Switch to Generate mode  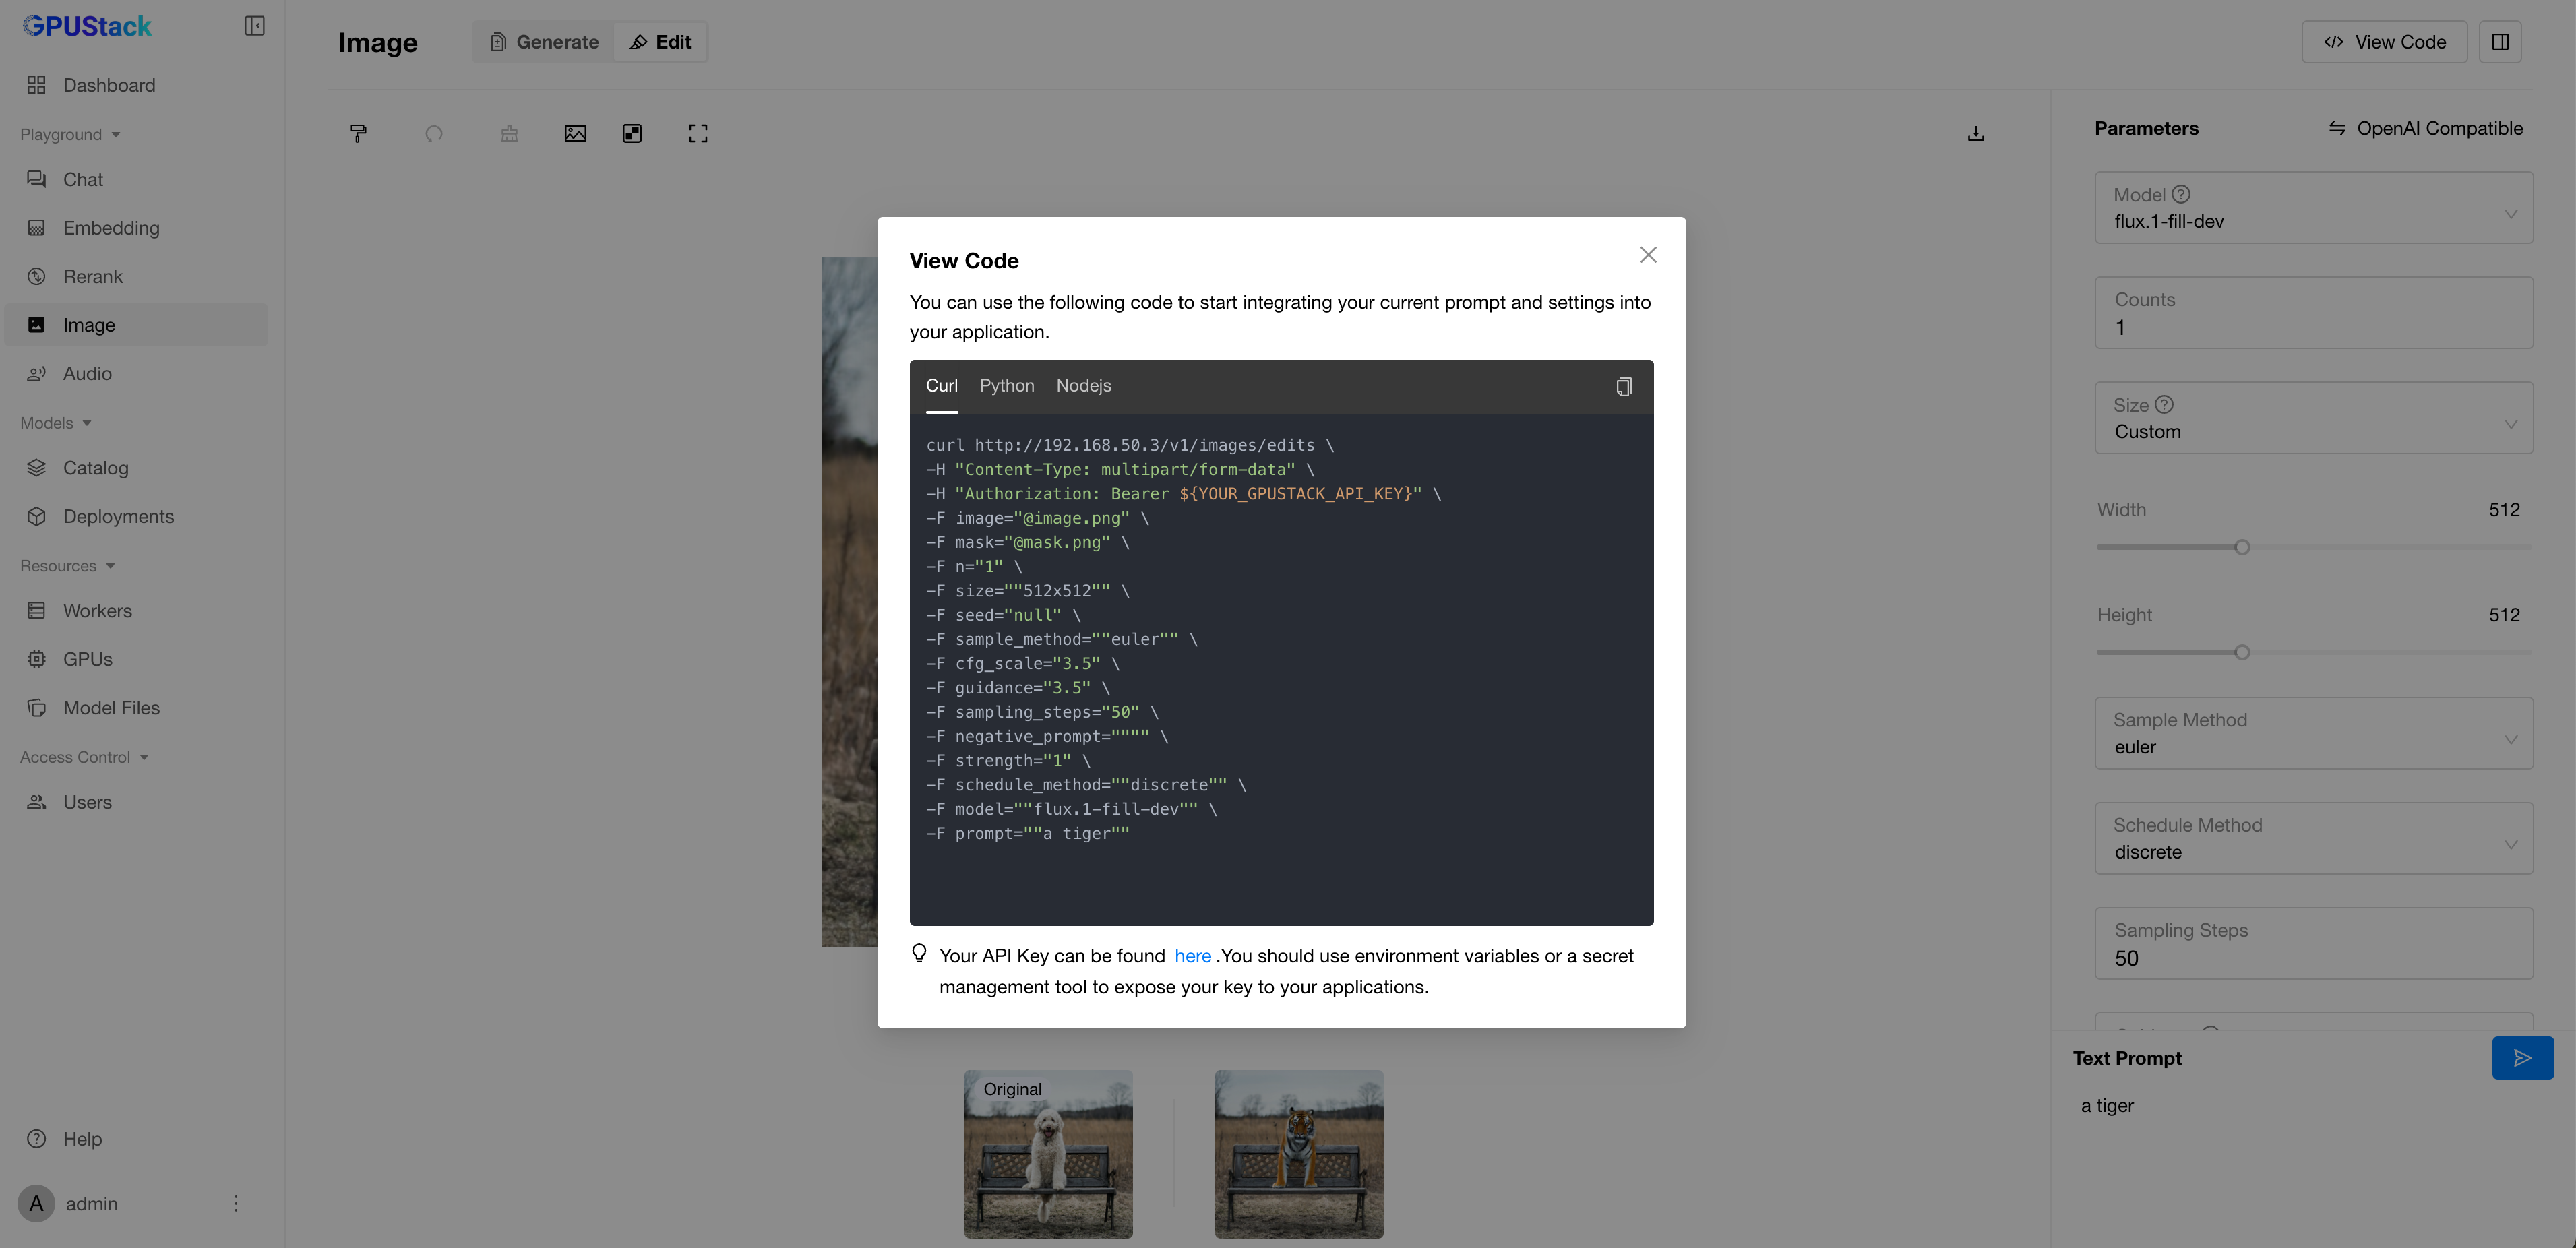(x=544, y=42)
